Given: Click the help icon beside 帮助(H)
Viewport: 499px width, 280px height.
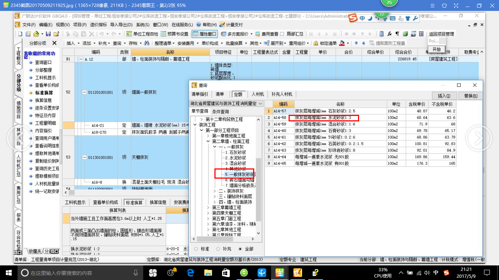Looking at the screenshot, I should 198,25.
